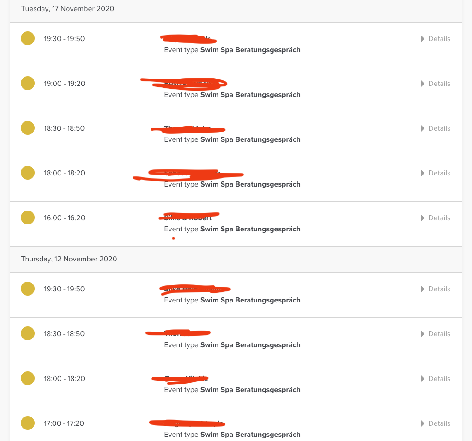Viewport: 472px width, 441px height.
Task: Expand Details of 18:00 event on 17 November
Action: pos(435,173)
